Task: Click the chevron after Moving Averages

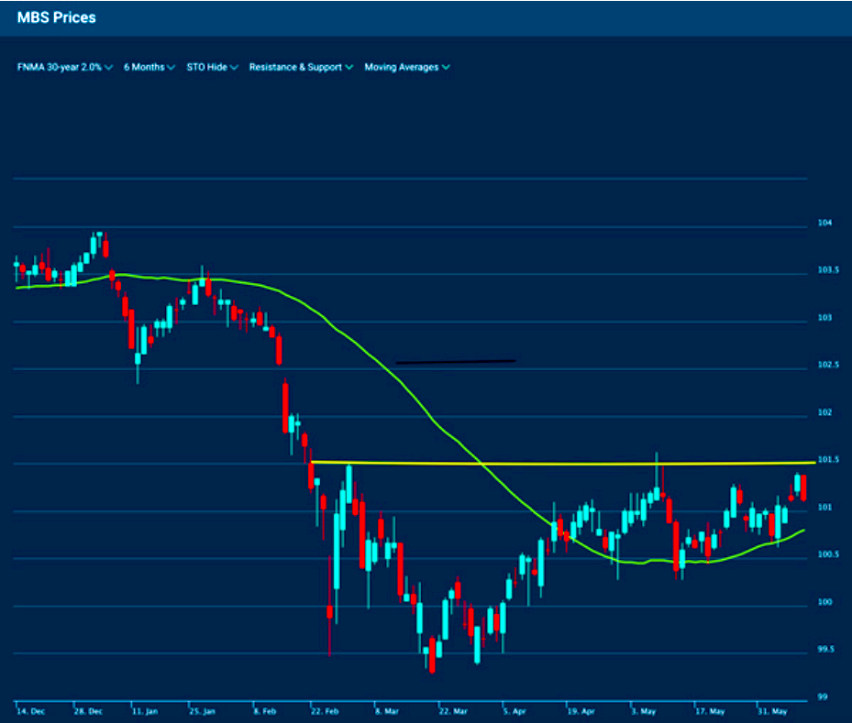Action: 446,68
